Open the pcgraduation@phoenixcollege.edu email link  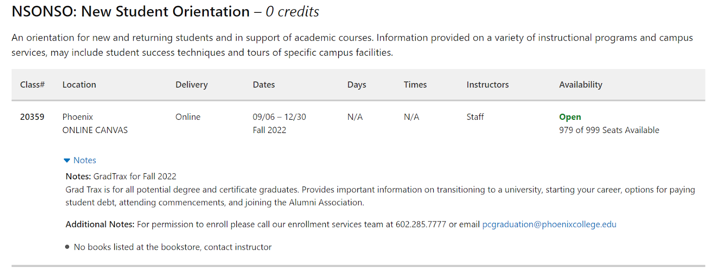tap(549, 225)
